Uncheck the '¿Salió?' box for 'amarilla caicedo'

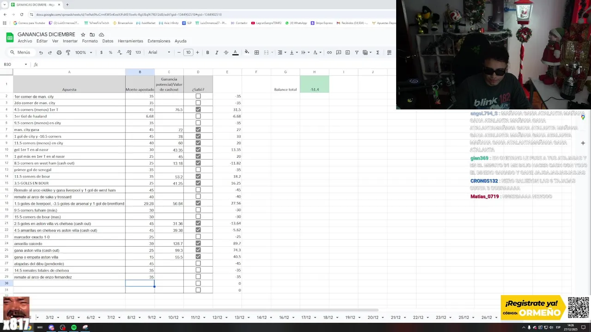198,243
